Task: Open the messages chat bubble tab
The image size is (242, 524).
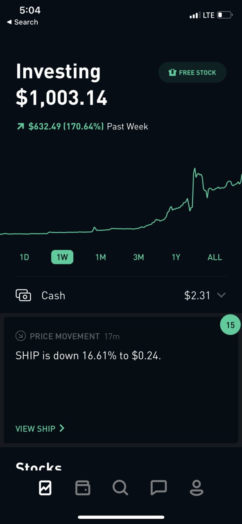Action: click(158, 488)
